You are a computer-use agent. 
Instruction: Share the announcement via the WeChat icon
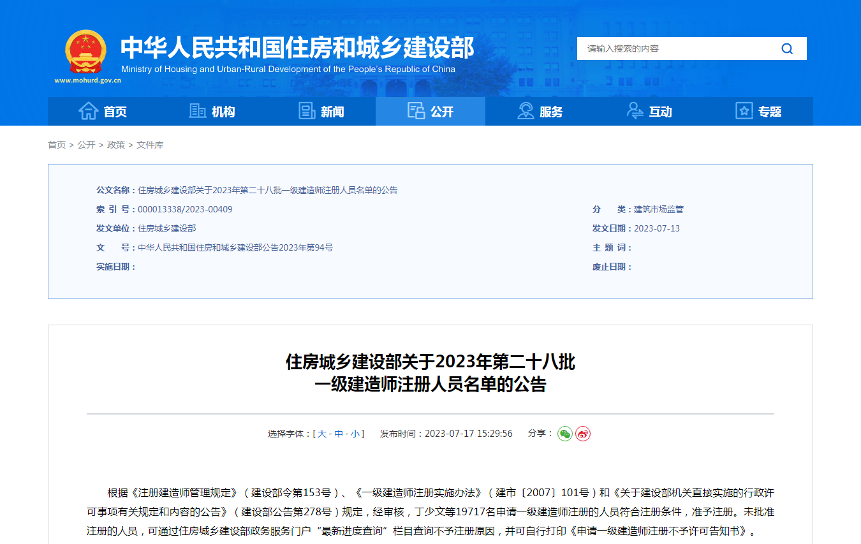coord(564,433)
